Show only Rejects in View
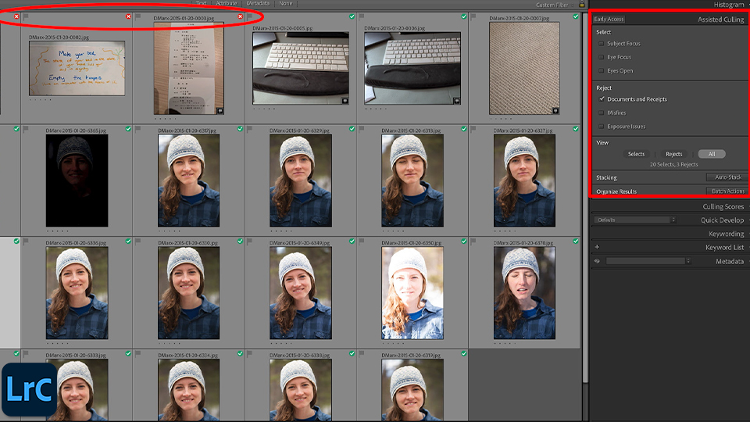 coord(674,154)
